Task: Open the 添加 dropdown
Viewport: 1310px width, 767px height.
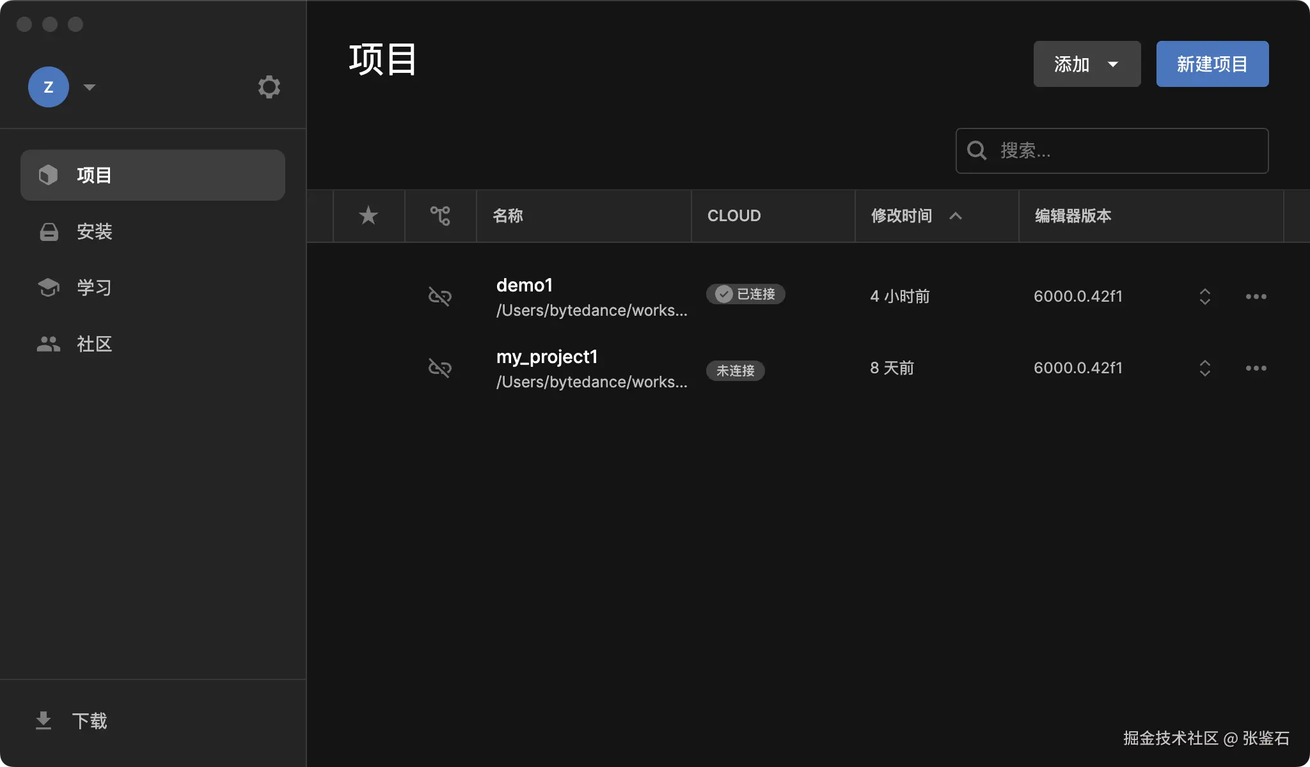Action: pyautogui.click(x=1085, y=63)
